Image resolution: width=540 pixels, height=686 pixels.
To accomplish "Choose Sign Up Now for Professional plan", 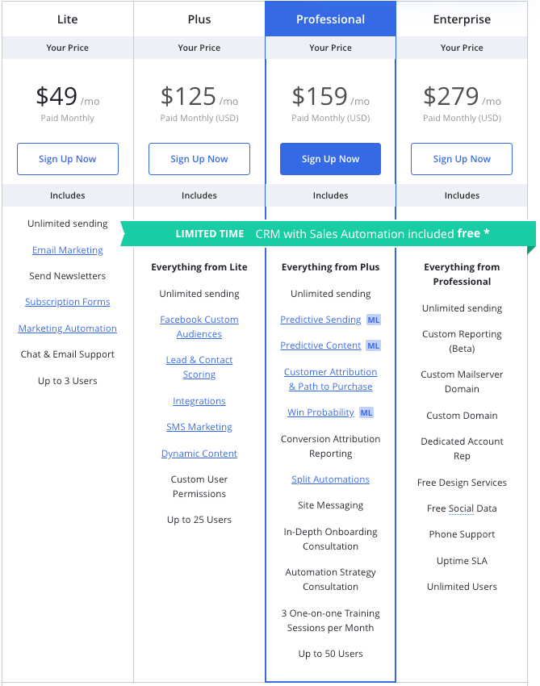I will coord(330,159).
